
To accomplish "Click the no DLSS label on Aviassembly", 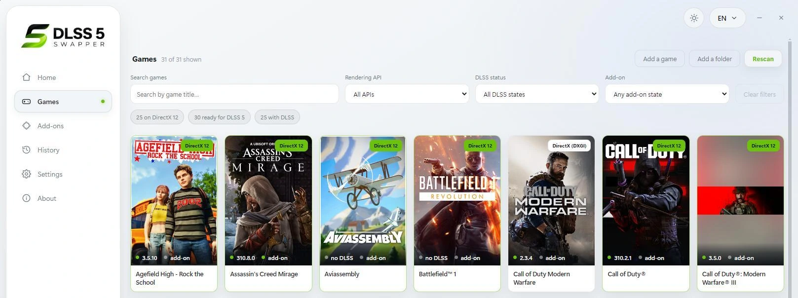I will 342,258.
